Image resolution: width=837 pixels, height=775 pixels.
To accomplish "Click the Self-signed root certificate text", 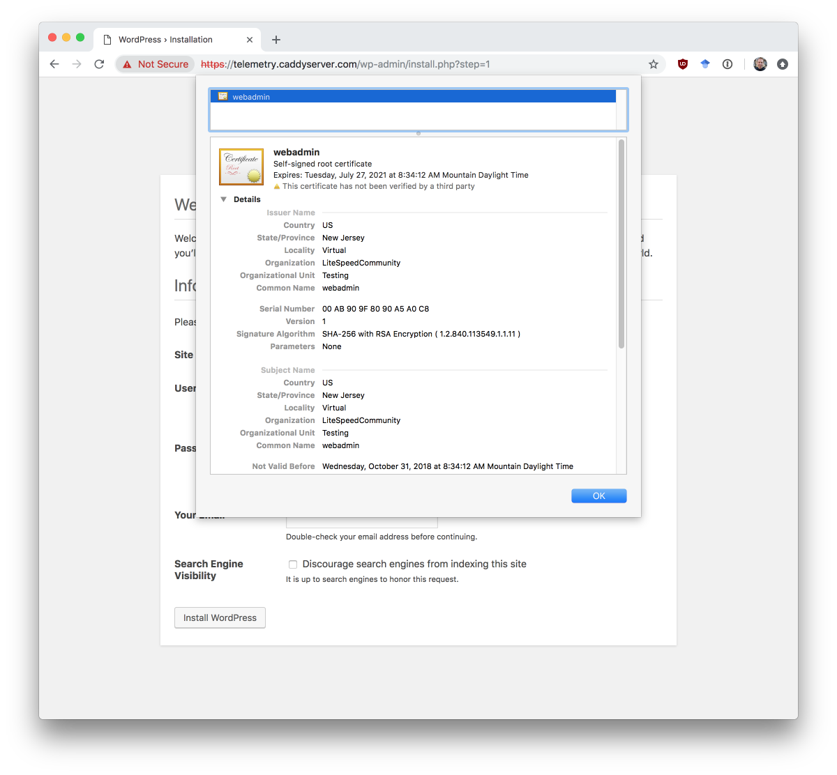I will click(x=322, y=164).
